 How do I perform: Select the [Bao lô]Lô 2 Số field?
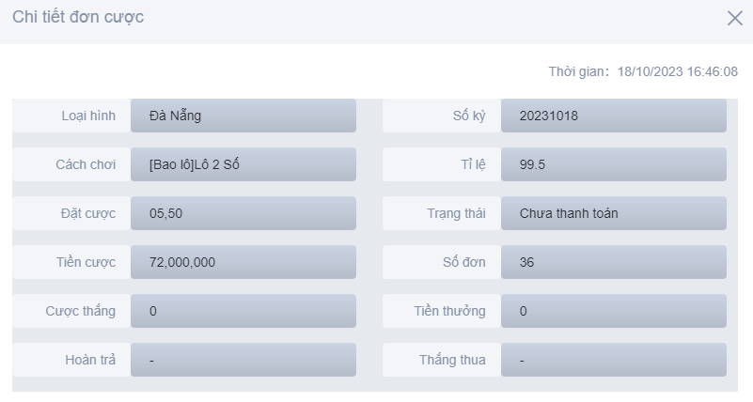point(243,164)
